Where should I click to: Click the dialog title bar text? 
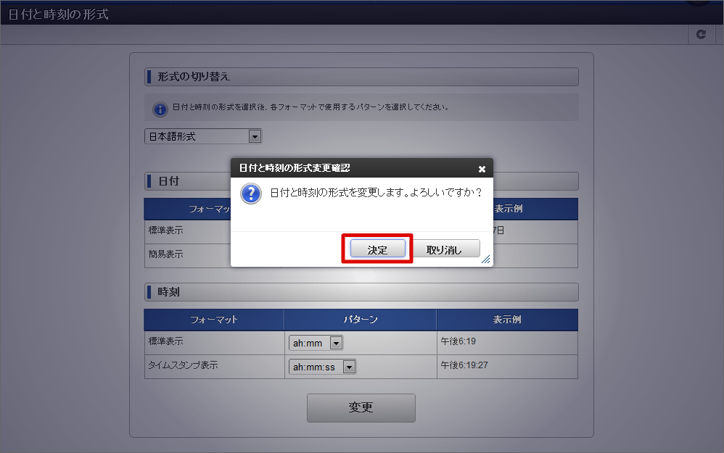click(x=294, y=168)
